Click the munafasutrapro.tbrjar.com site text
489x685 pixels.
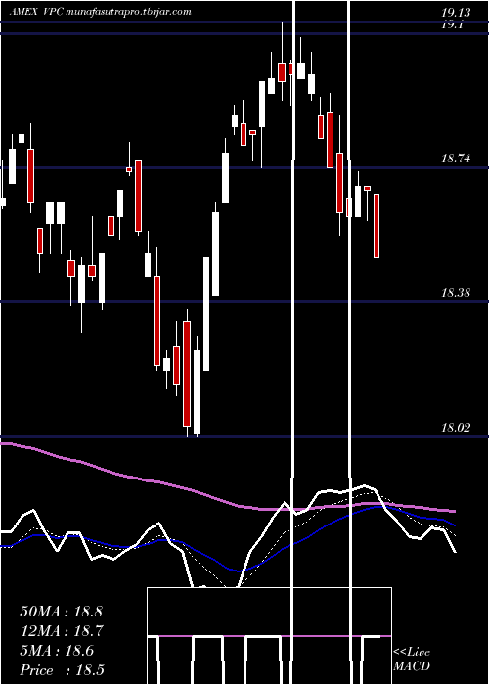tap(128, 12)
